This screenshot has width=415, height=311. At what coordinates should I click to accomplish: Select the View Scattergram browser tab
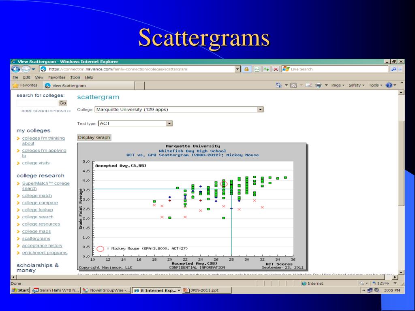click(x=89, y=85)
